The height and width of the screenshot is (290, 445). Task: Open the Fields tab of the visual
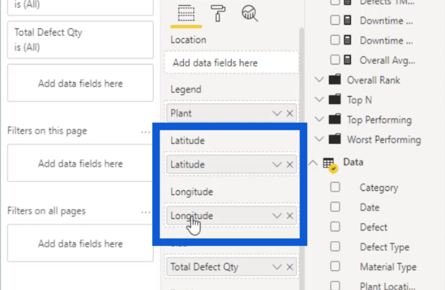click(186, 13)
